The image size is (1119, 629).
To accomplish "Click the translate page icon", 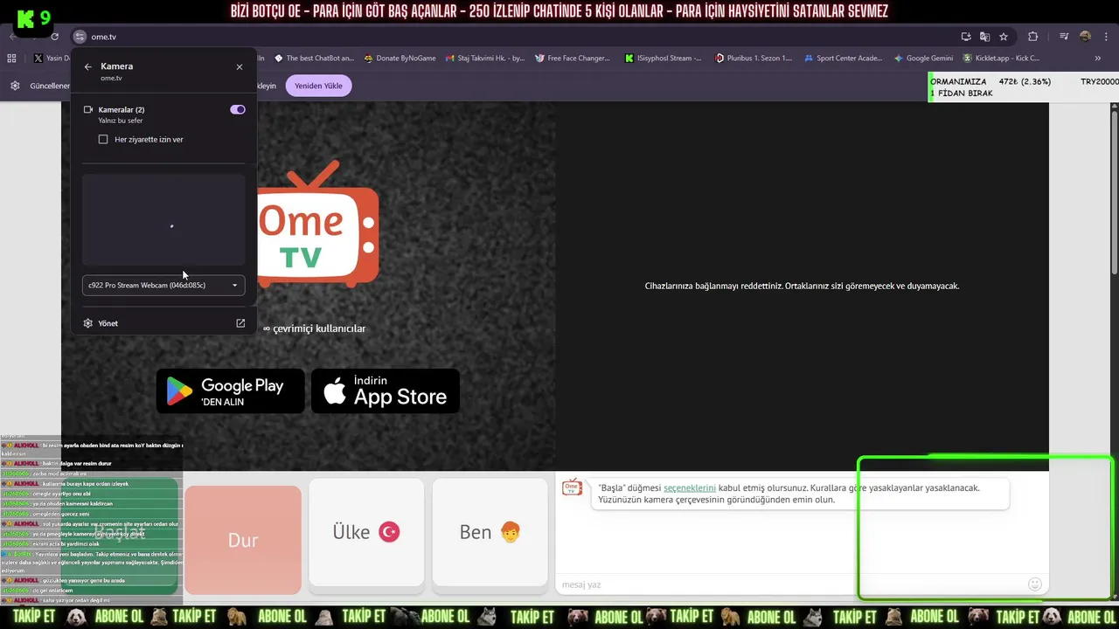I will pyautogui.click(x=984, y=37).
